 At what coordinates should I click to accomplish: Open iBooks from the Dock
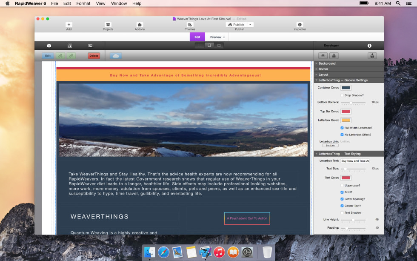[x=233, y=252]
